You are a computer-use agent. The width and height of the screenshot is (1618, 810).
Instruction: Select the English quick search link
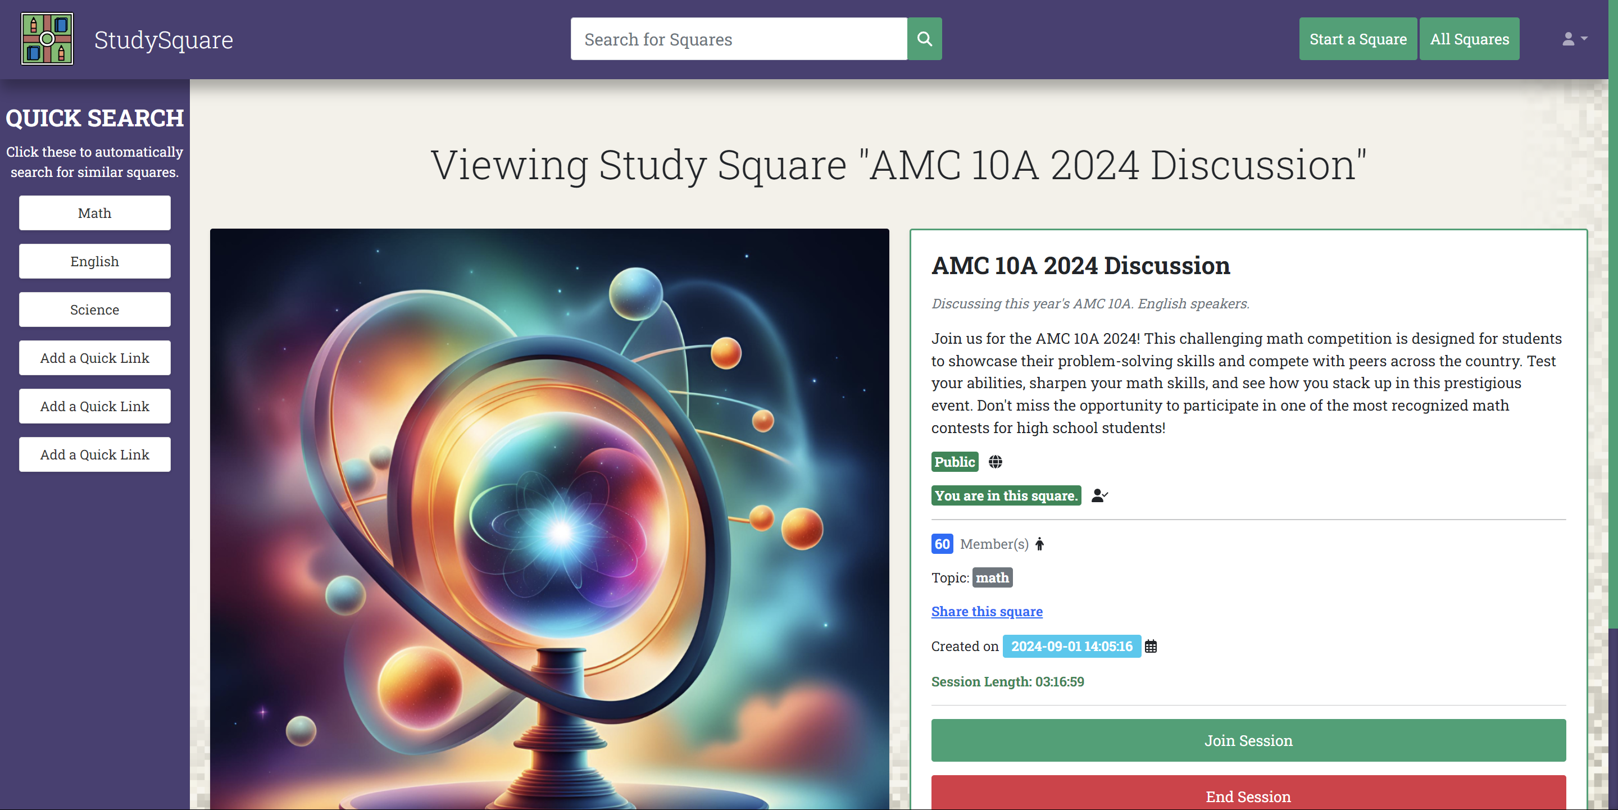(94, 261)
